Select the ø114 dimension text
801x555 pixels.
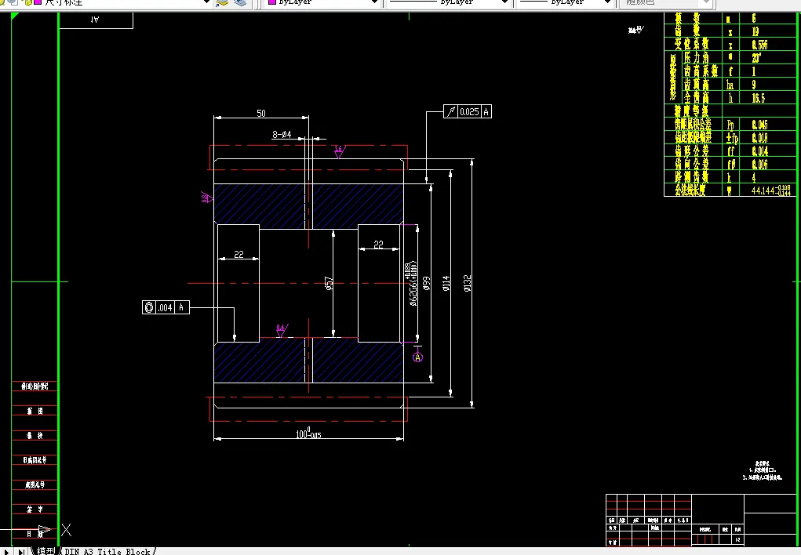click(446, 283)
